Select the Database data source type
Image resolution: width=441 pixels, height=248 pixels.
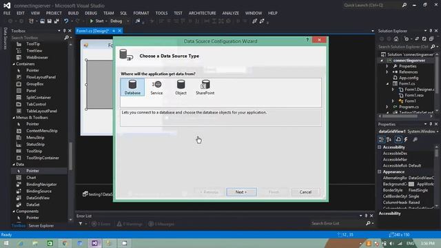point(132,87)
